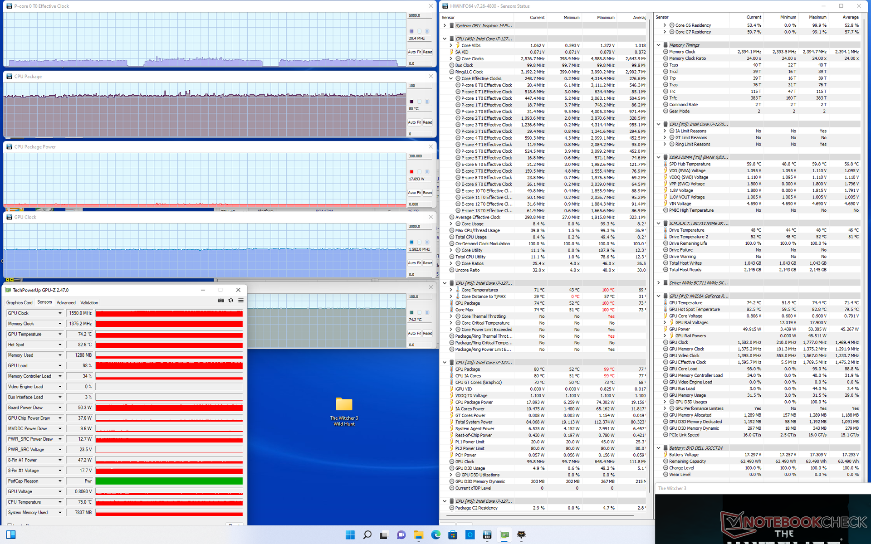Click the taskbar Search magnifier icon

[x=367, y=535]
